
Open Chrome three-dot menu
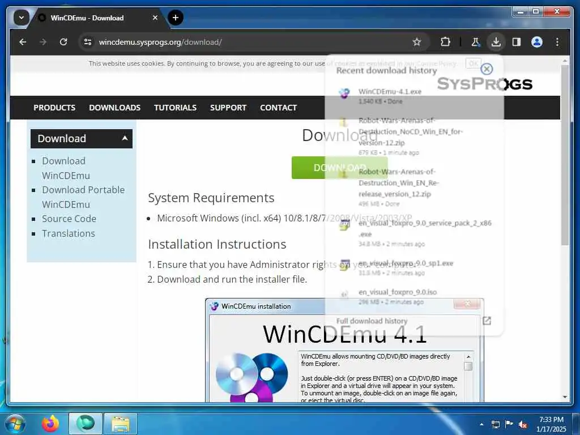click(557, 42)
